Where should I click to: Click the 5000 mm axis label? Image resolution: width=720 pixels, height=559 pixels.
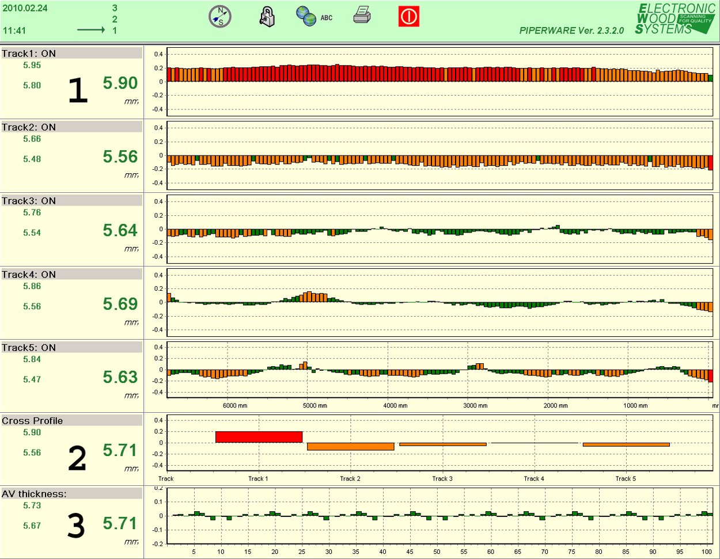pyautogui.click(x=314, y=406)
